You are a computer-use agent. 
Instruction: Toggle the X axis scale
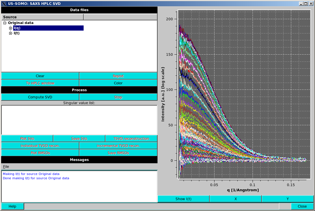tap(235, 199)
